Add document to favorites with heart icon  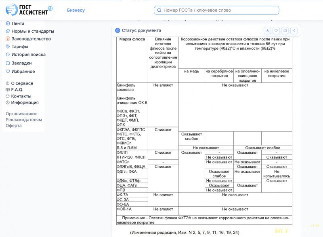pos(276,30)
